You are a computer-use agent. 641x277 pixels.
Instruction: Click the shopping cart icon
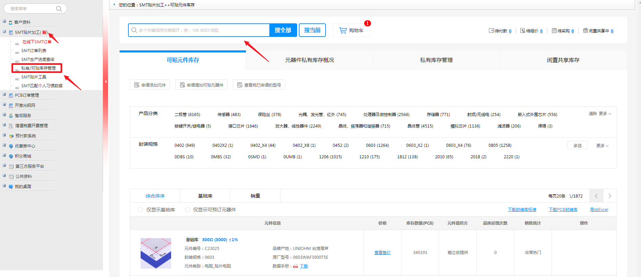(343, 30)
